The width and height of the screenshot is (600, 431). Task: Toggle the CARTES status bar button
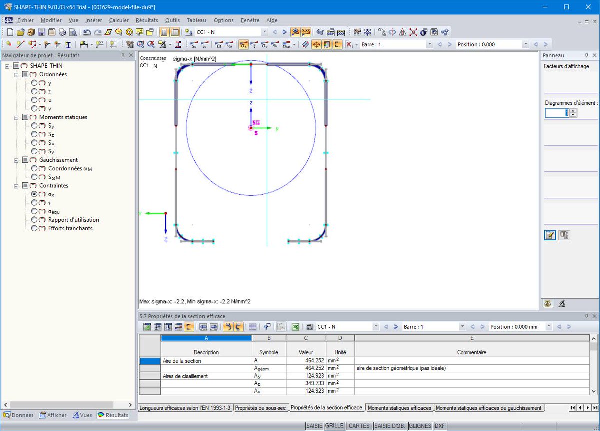point(359,426)
